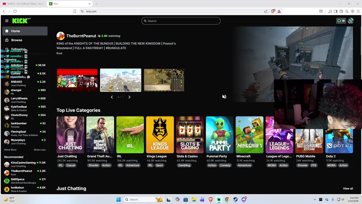Click the Kick logo
The height and width of the screenshot is (204, 362).
[x=21, y=21]
